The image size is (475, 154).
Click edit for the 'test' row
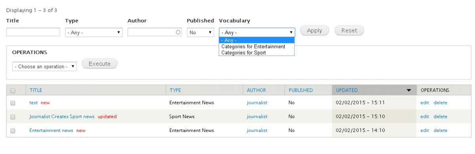coord(425,103)
